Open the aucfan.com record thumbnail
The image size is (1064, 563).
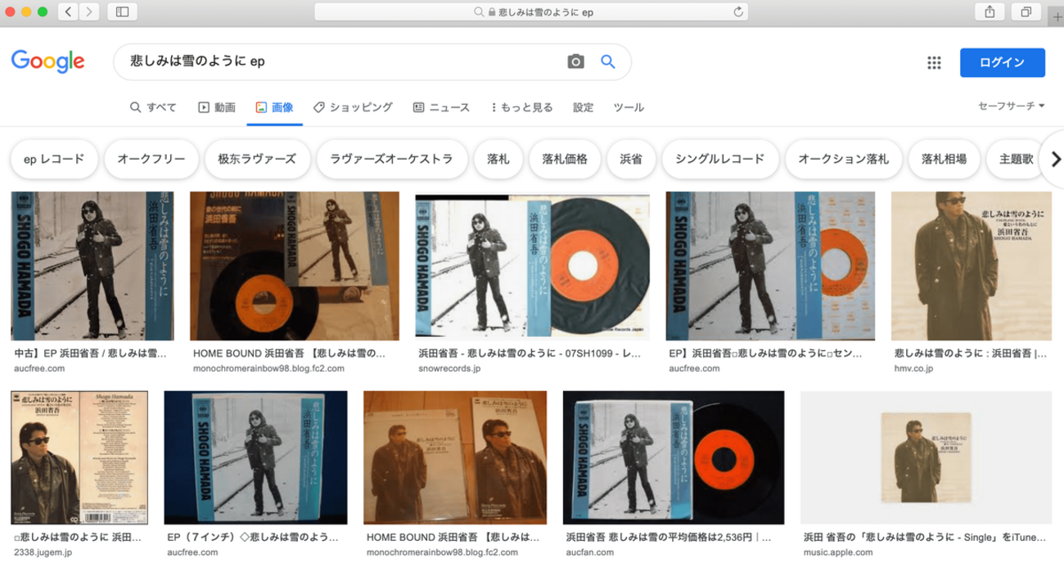[674, 457]
